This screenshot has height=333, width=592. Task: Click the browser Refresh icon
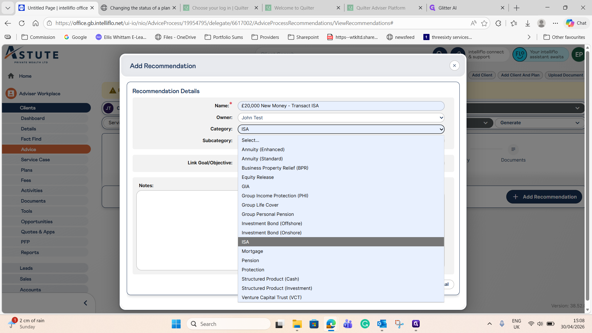(22, 23)
